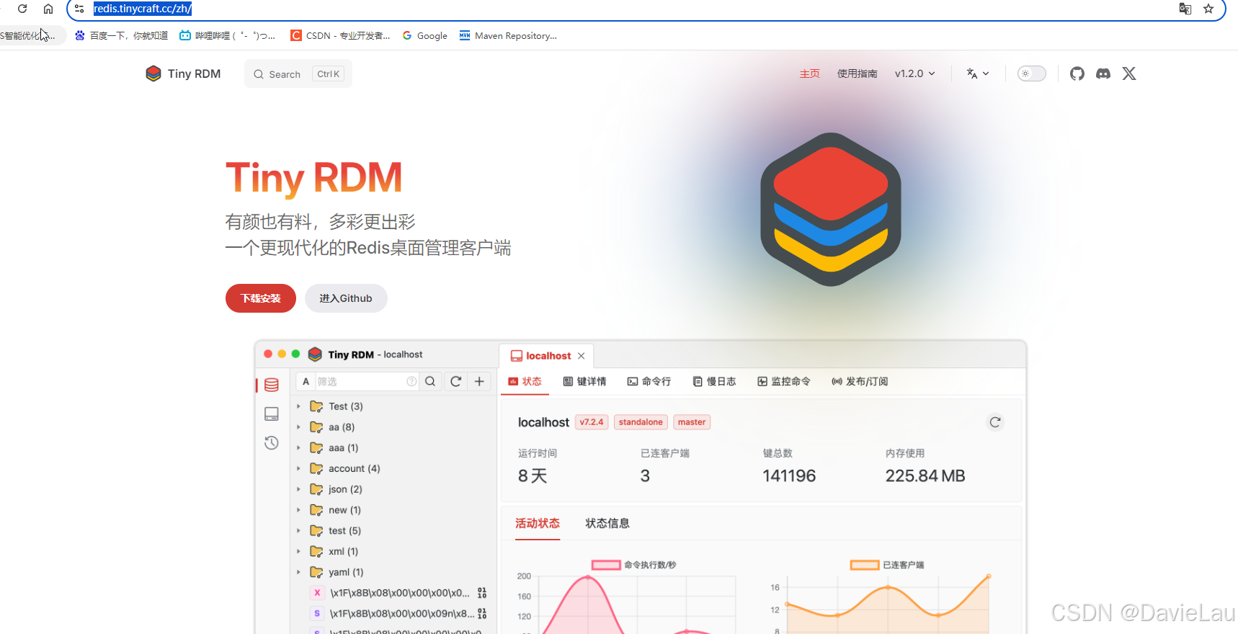
Task: Open the Discord icon link in navbar
Action: tap(1103, 73)
